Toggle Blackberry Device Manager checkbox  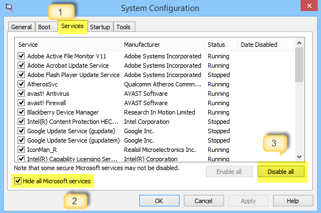point(21,112)
